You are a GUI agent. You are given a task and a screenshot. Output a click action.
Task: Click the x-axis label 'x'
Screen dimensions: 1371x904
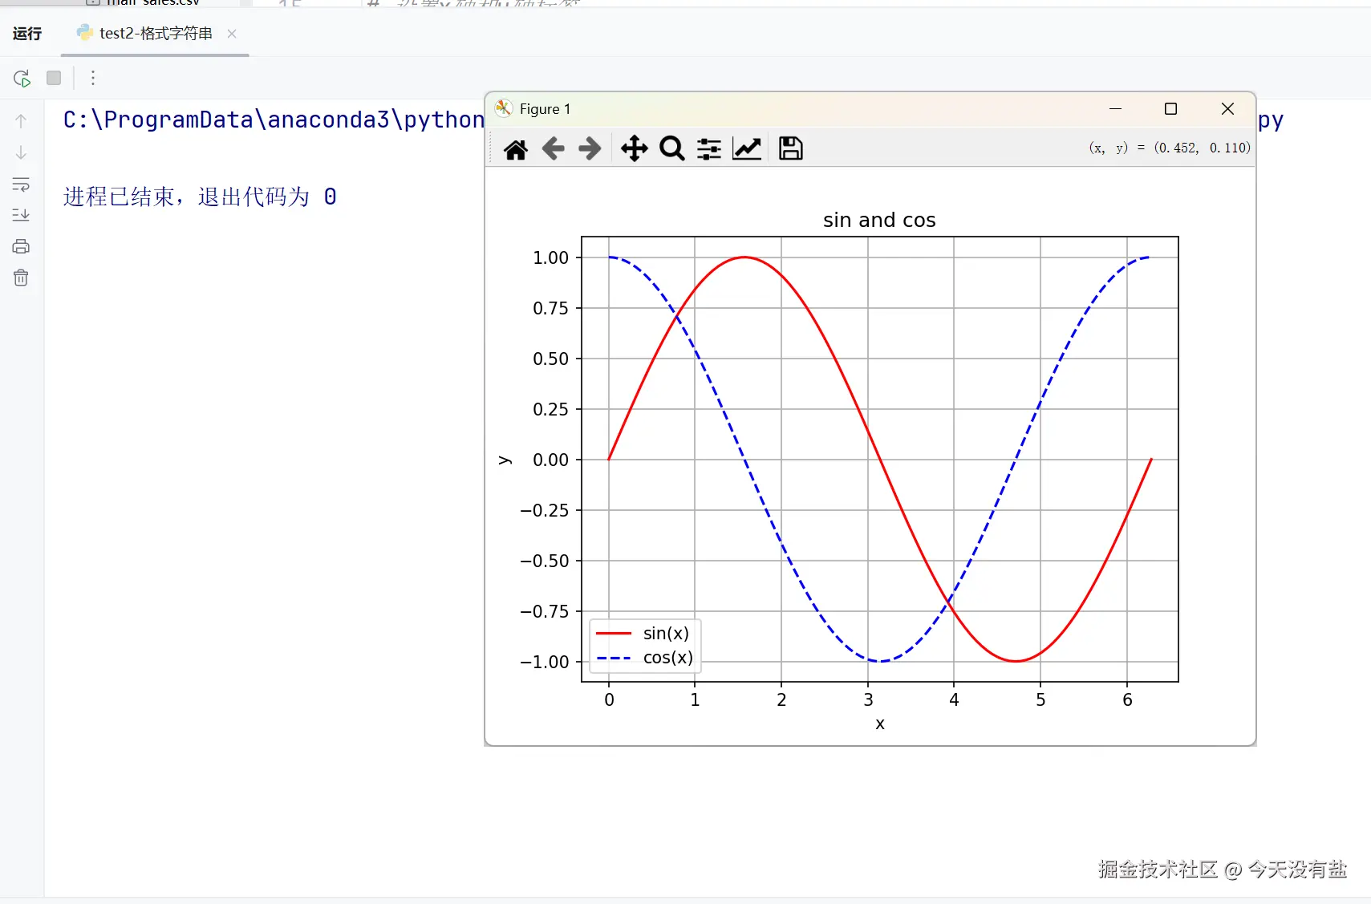click(x=880, y=724)
